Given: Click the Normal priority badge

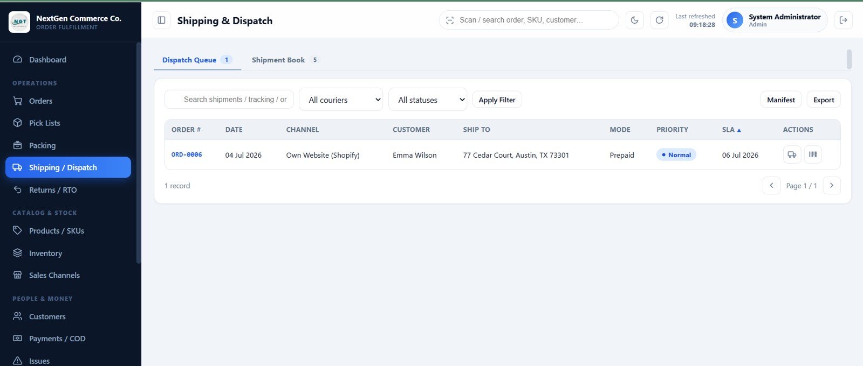Looking at the screenshot, I should [x=676, y=154].
